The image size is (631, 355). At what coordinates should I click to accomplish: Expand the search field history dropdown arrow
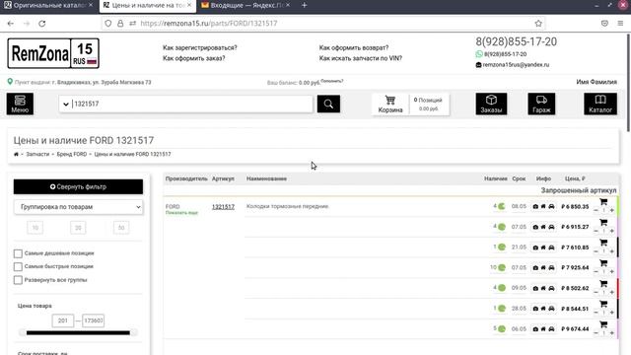click(x=66, y=105)
